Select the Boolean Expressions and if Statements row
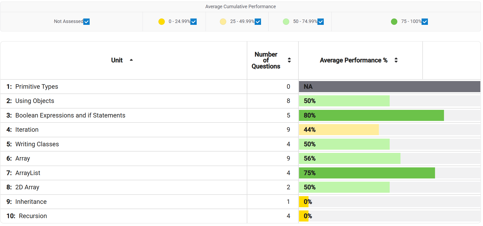 click(x=70, y=115)
